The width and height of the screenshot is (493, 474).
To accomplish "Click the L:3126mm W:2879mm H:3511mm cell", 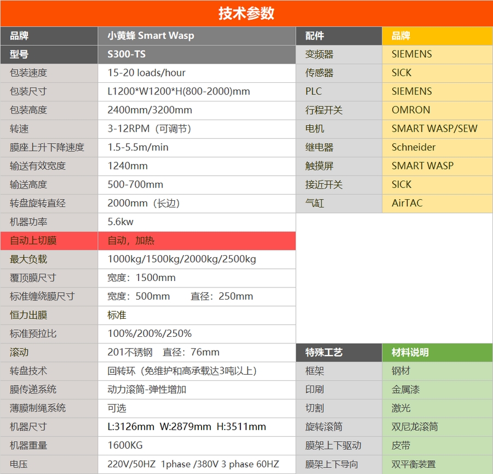I will [x=197, y=427].
